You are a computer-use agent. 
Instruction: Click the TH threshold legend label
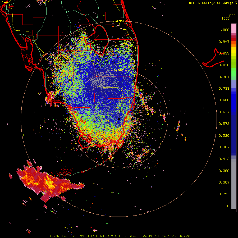[x=227, y=206]
